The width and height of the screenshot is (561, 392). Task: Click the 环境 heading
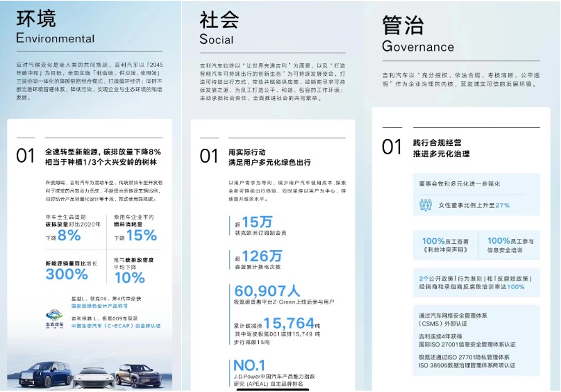36,18
